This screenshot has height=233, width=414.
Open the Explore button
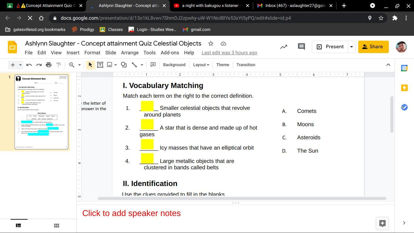coord(382,223)
